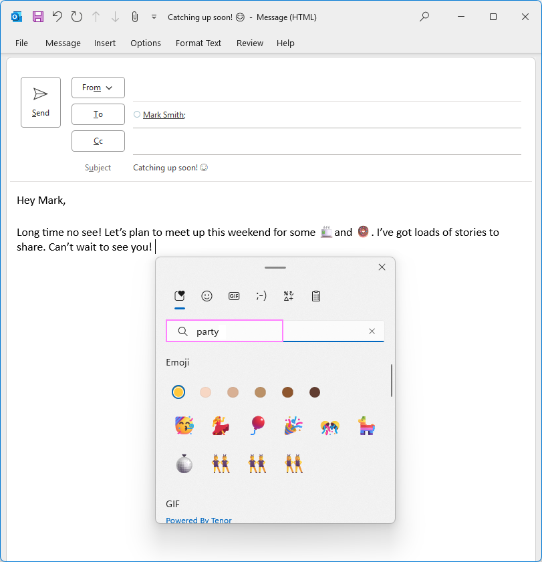Image resolution: width=542 pixels, height=562 pixels.
Task: Expand the From account dropdown
Action: 98,88
